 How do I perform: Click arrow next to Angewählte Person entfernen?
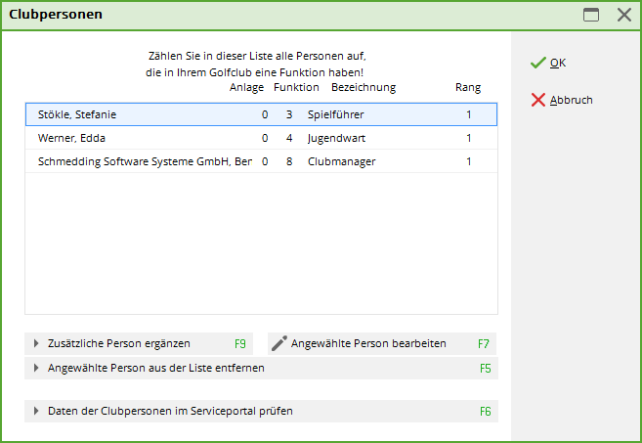click(36, 368)
